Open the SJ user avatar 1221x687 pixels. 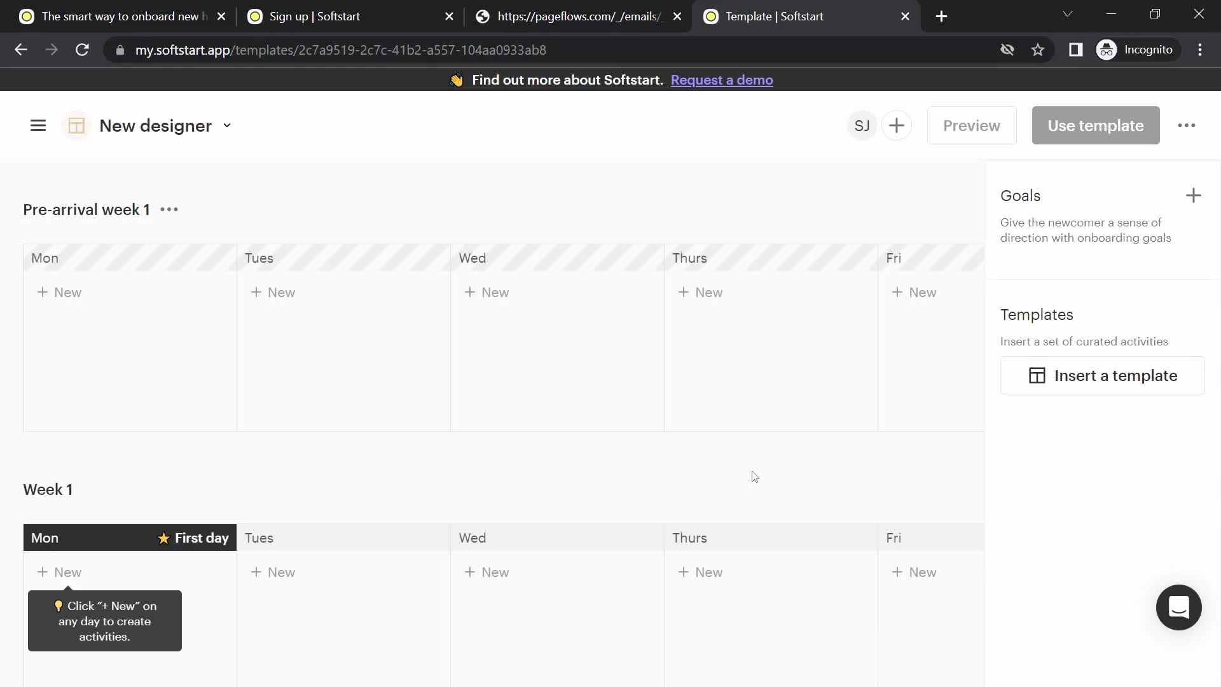(x=862, y=125)
